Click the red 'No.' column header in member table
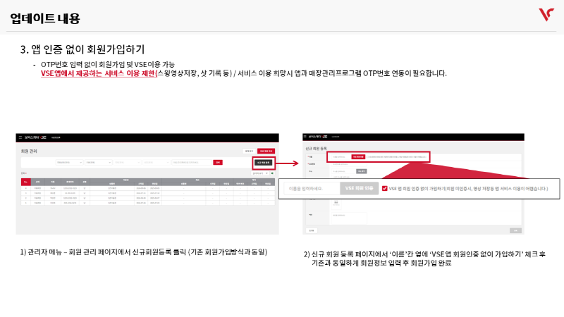This screenshot has height=317, width=564. 26,182
